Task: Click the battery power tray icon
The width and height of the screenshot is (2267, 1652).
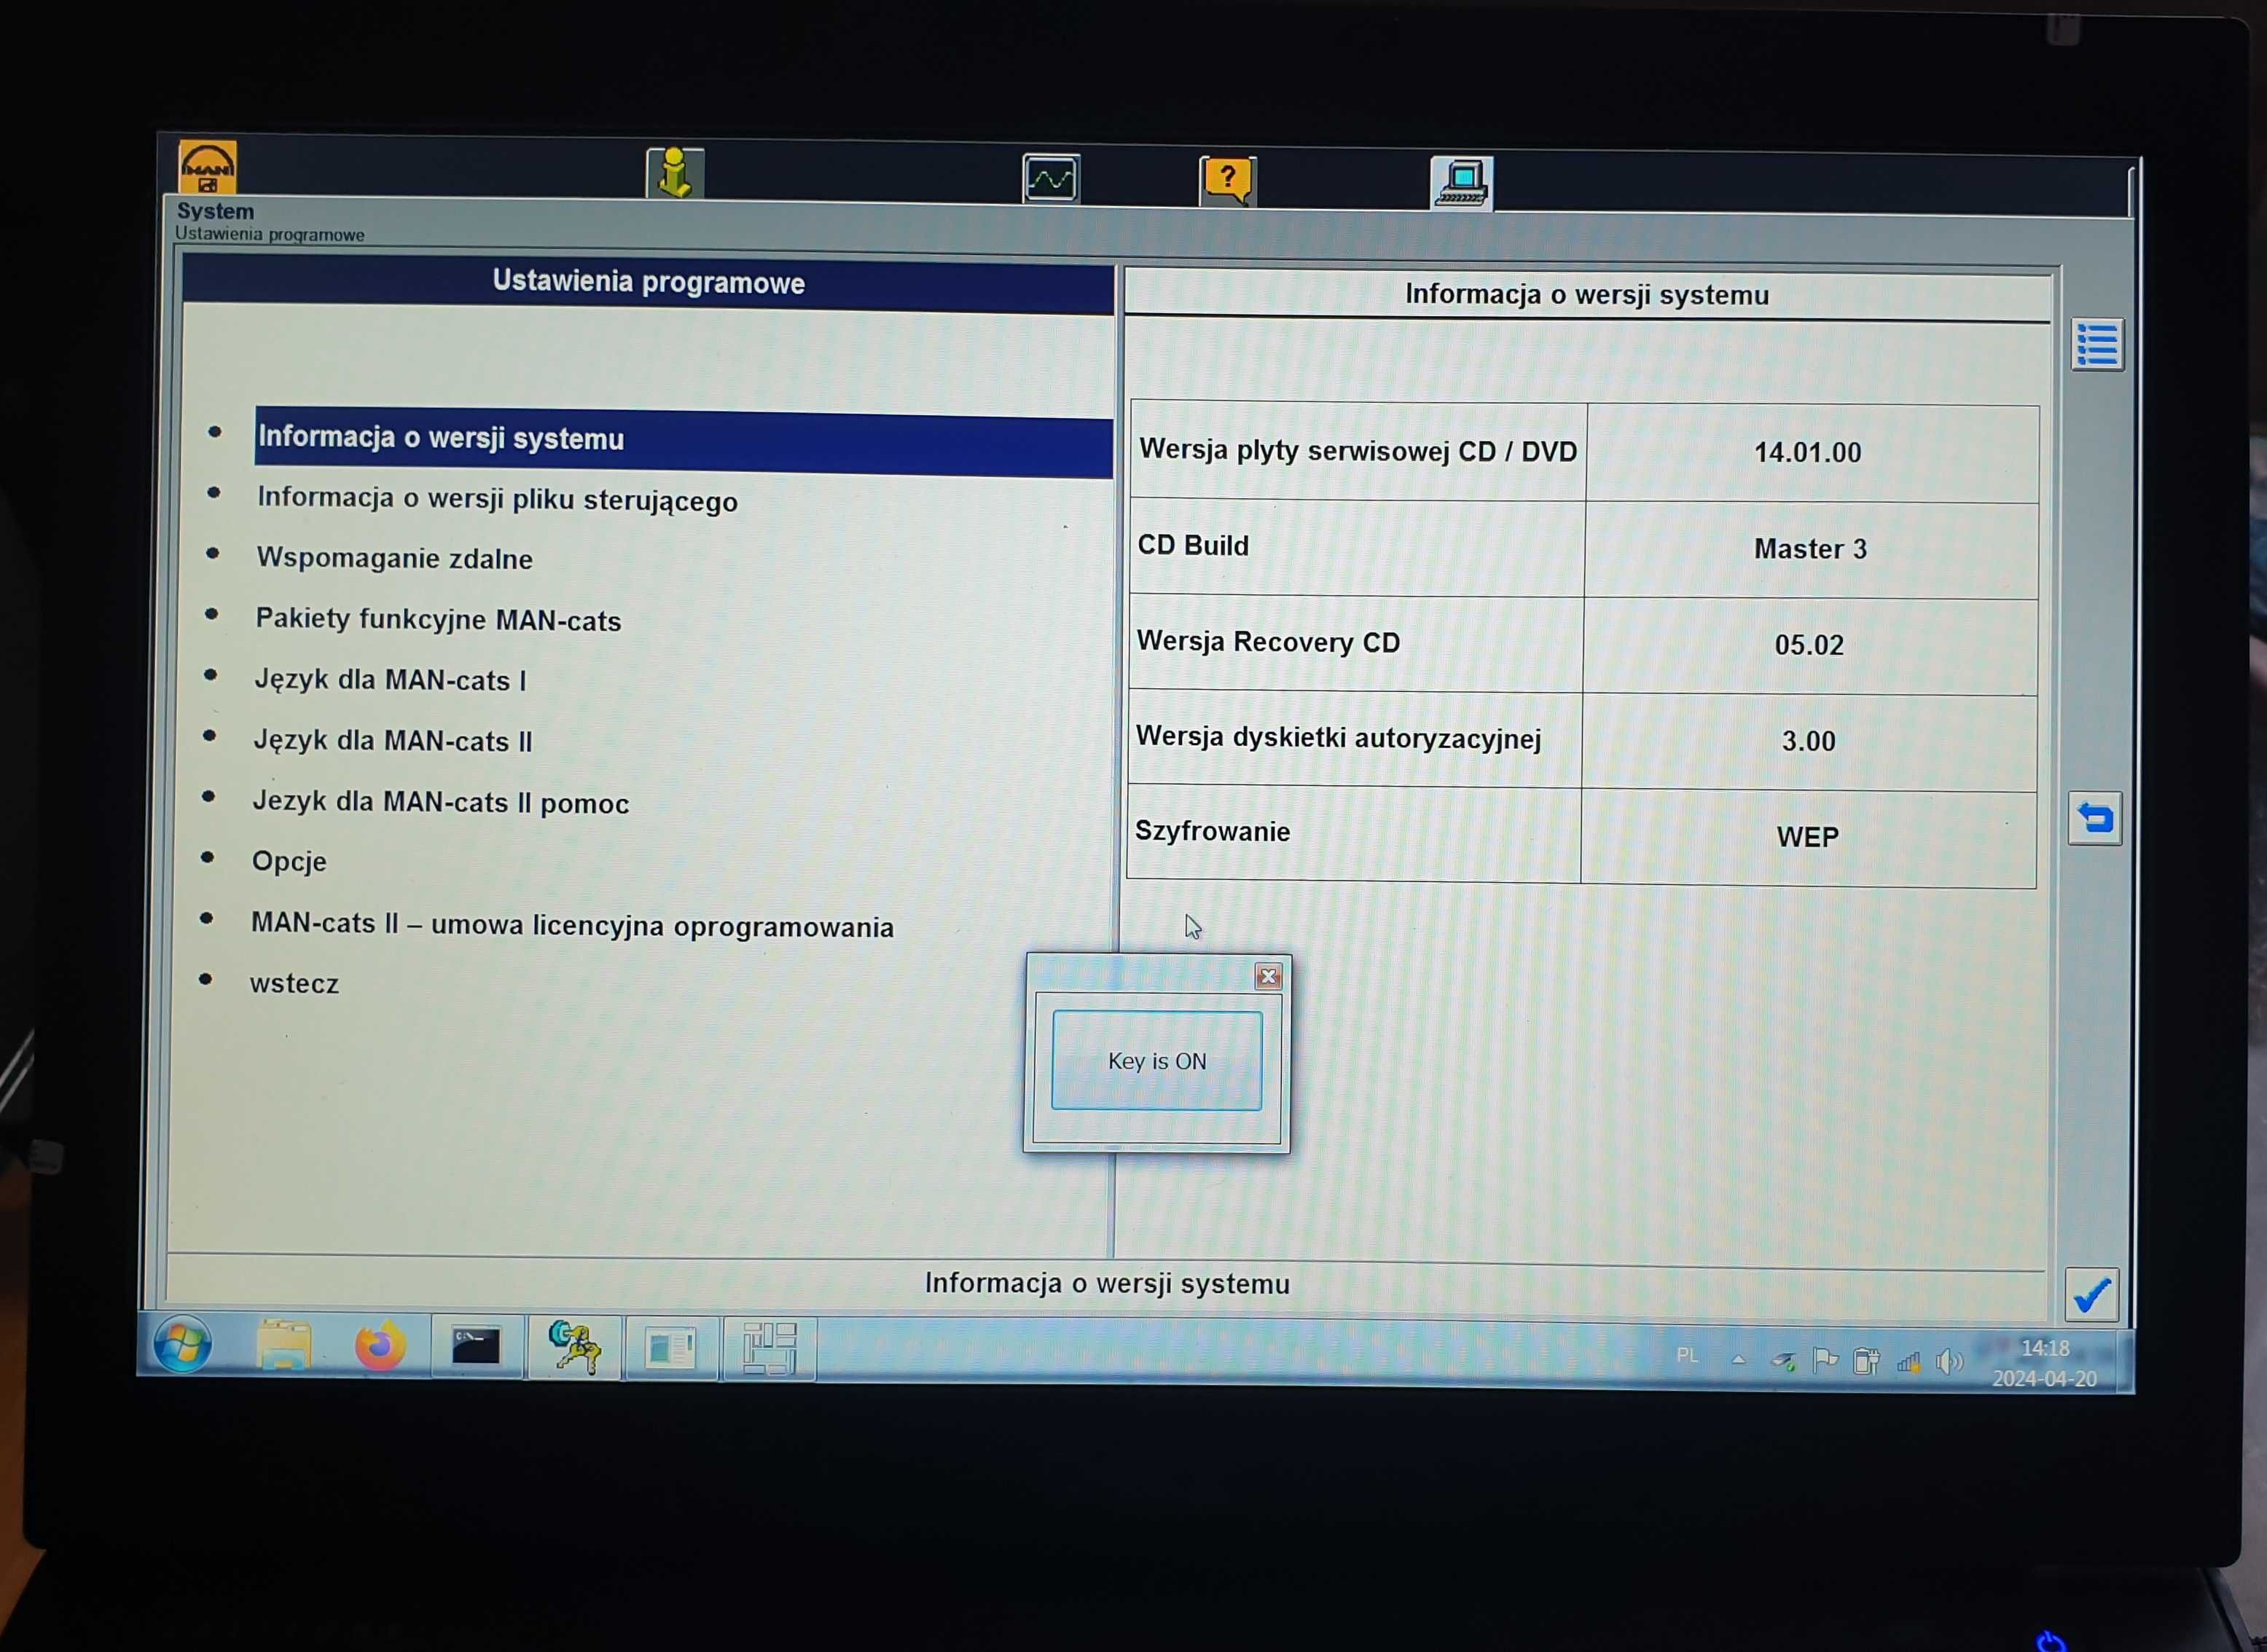Action: [1865, 1362]
